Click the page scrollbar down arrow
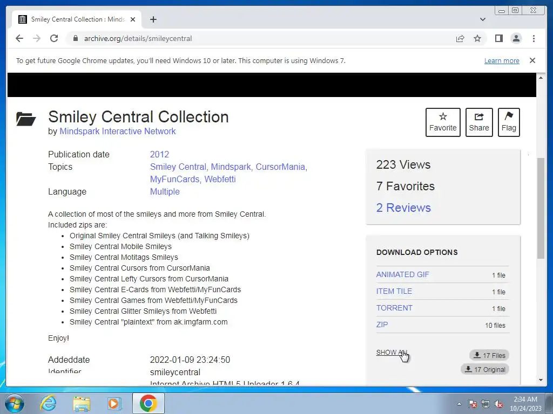The height and width of the screenshot is (414, 553). pos(541,380)
